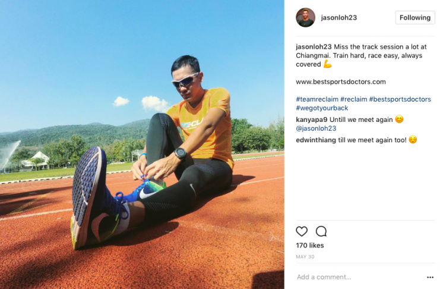
Task: Open the #reclaim hashtag
Action: (x=353, y=99)
